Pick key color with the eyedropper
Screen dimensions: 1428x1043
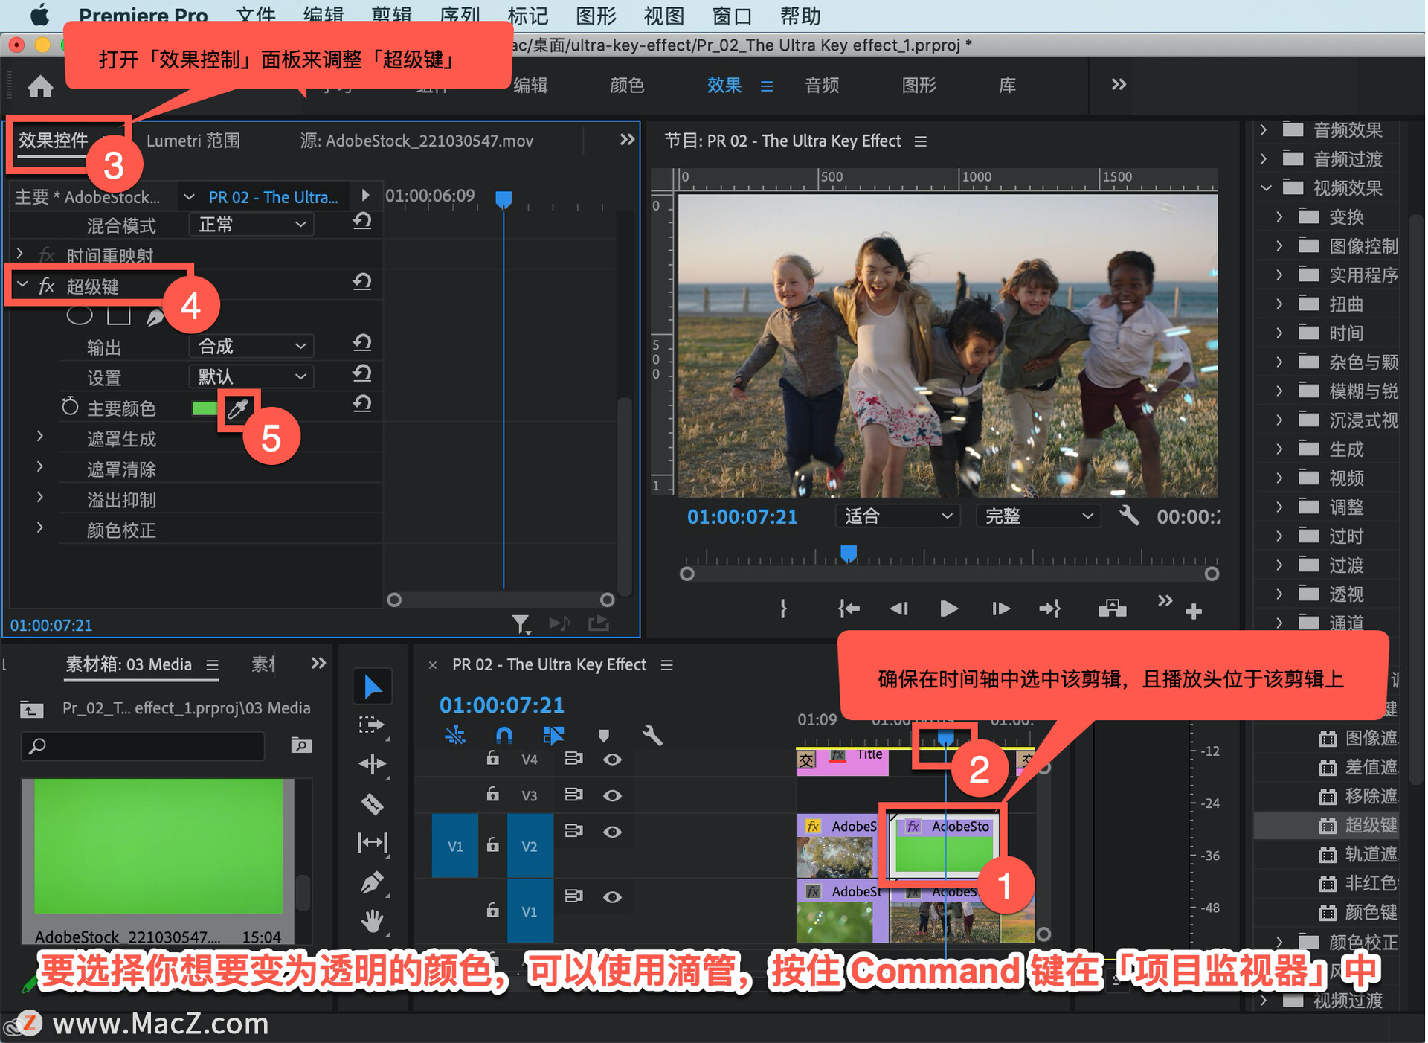coord(238,408)
